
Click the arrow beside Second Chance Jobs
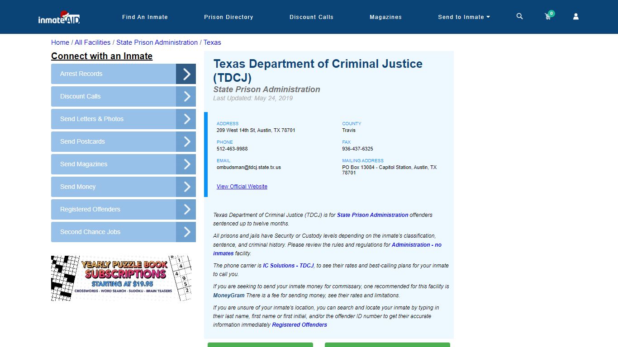click(x=186, y=232)
